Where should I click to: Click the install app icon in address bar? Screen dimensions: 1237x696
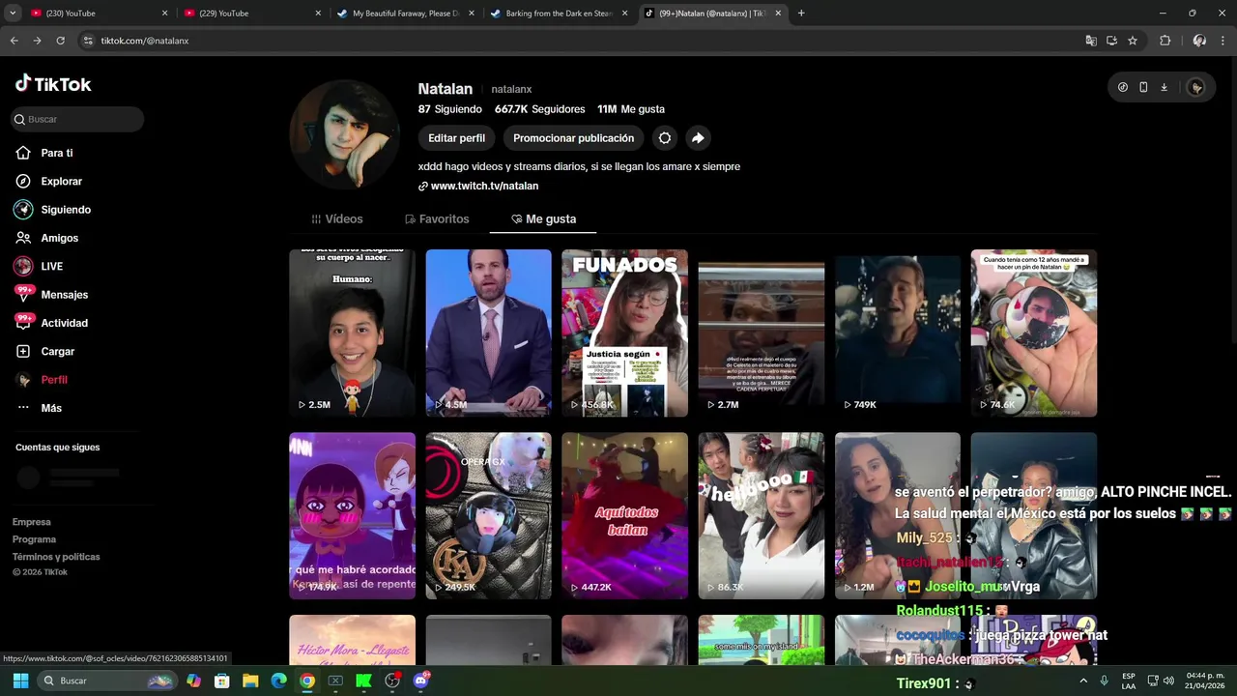click(1111, 41)
